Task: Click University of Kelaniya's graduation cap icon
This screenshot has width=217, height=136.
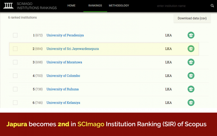Action: tap(191, 103)
